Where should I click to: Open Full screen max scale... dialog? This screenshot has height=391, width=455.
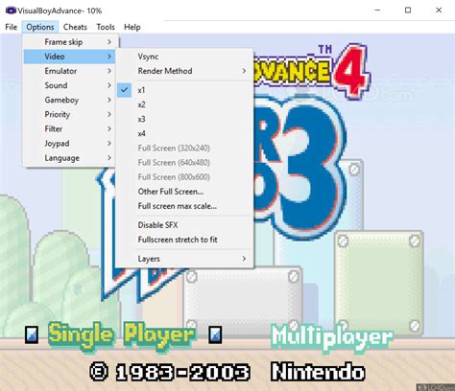tap(184, 206)
